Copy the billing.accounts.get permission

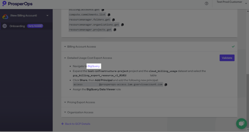pyautogui.click(x=103, y=10)
